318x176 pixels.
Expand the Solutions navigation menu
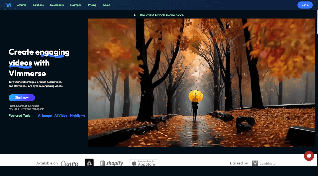coord(38,5)
